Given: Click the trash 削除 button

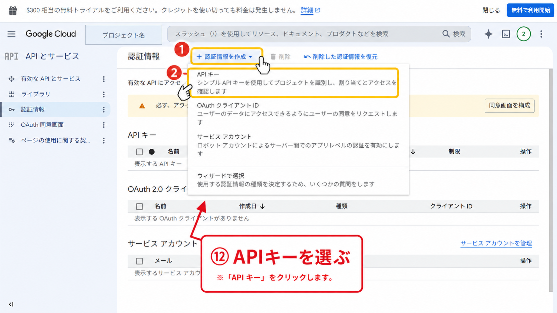Looking at the screenshot, I should point(280,57).
